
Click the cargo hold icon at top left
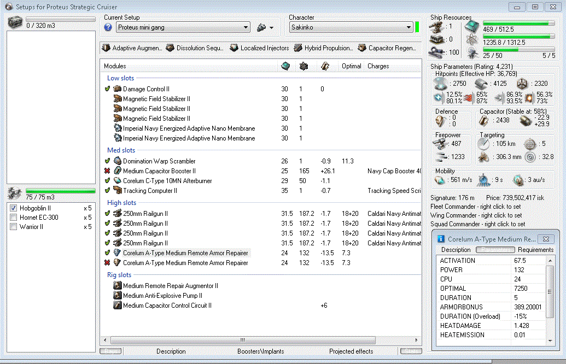[x=15, y=22]
